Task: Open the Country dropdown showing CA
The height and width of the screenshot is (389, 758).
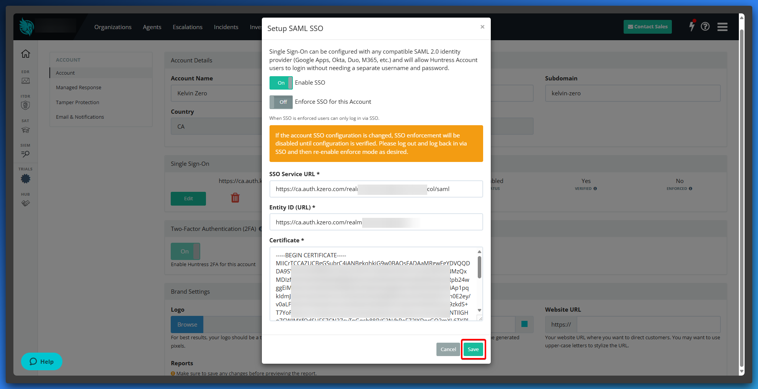Action: coord(216,127)
